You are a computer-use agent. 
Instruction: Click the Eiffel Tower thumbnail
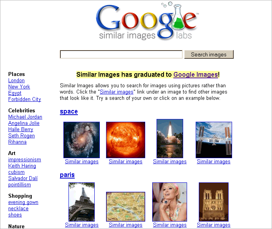click(x=81, y=202)
